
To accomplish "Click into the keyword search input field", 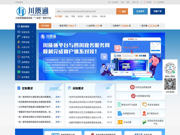I will click(x=85, y=11).
